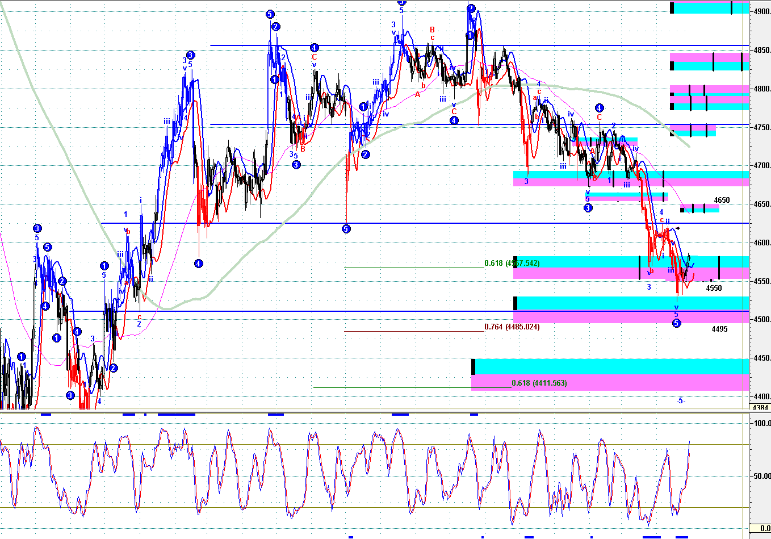
Task: Click the 0.764 (4485.024) Fibonacci label
Action: click(512, 327)
